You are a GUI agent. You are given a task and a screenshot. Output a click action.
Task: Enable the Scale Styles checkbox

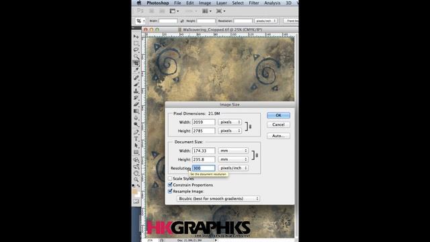[x=170, y=178]
